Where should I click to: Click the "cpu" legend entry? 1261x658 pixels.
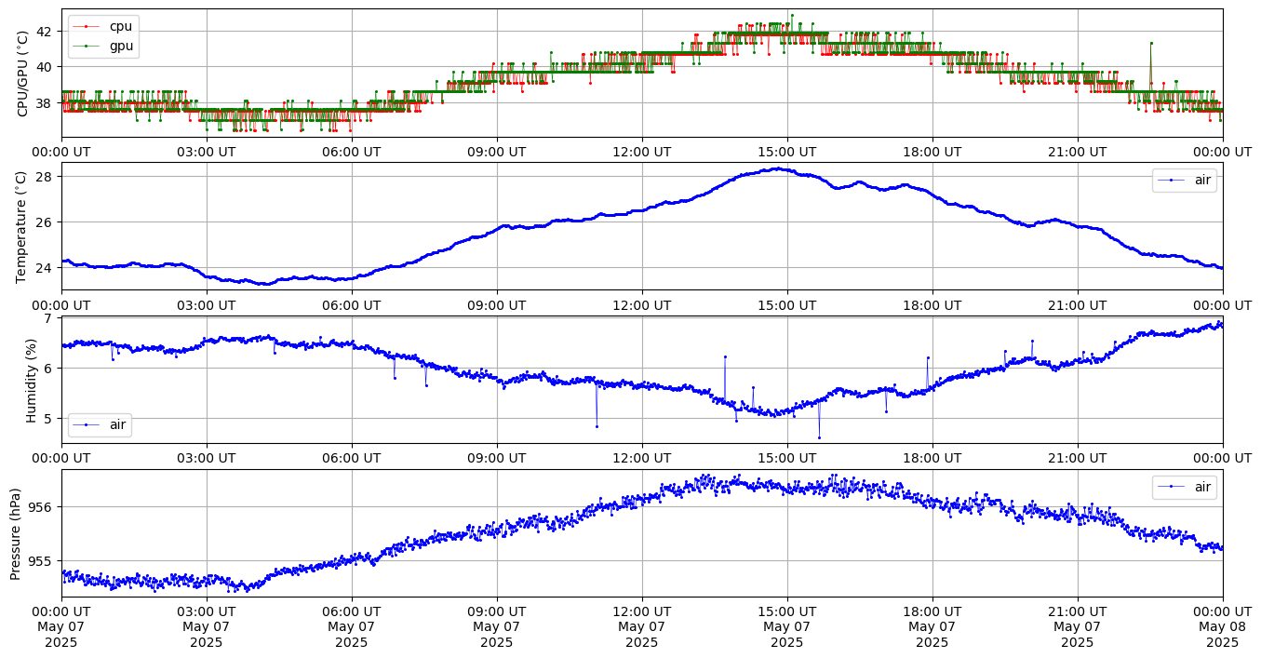pos(103,26)
